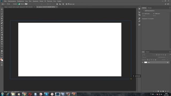Select the Move tool
This screenshot has height=96, width=171.
pos(2,9)
